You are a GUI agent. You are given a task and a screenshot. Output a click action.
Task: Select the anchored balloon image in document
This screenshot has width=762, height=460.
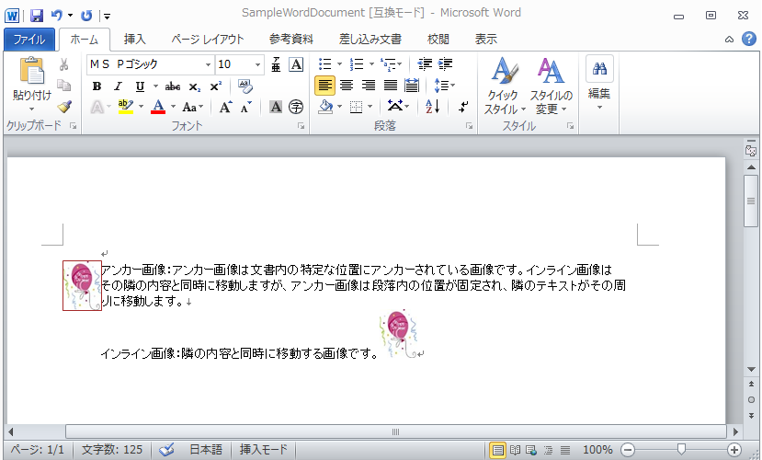click(82, 285)
